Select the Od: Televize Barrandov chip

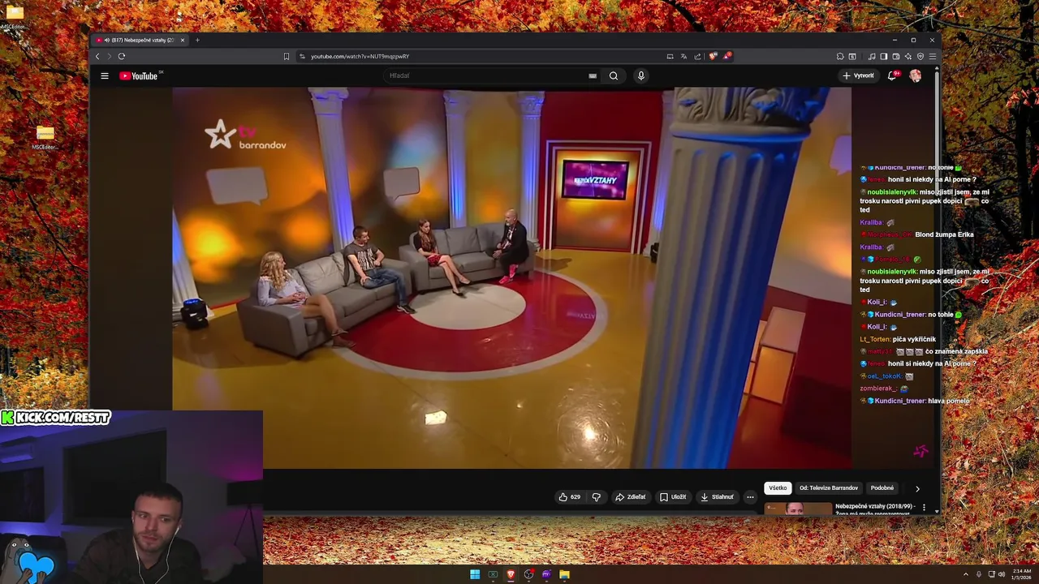click(829, 488)
